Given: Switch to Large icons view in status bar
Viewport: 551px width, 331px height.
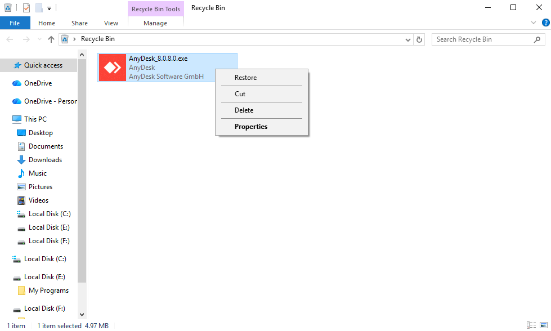Looking at the screenshot, I should click(544, 325).
